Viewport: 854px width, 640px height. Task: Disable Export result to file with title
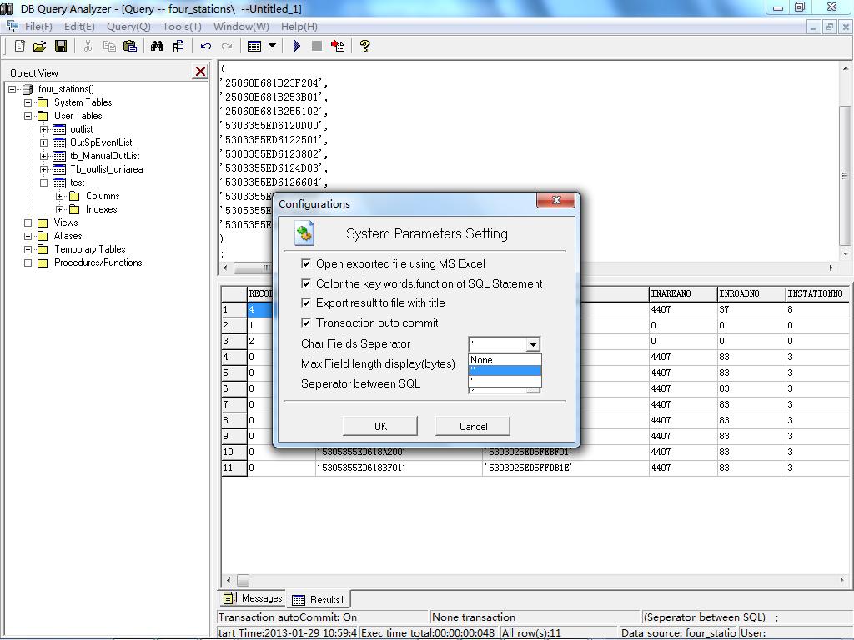306,302
